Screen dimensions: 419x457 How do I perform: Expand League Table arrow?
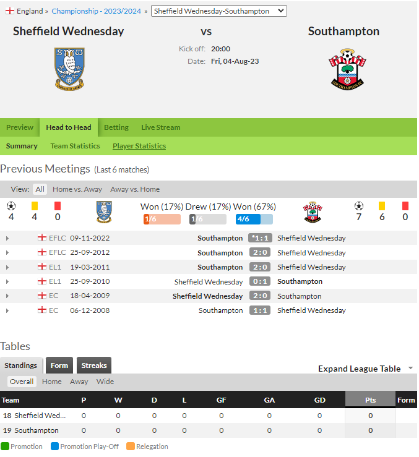410,368
